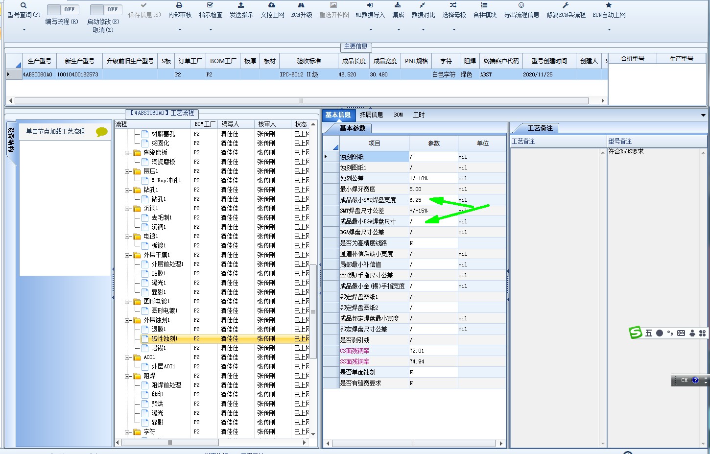The height and width of the screenshot is (454, 710).
Task: Open dropdown arrow under ECN自动上网
Action: point(609,30)
